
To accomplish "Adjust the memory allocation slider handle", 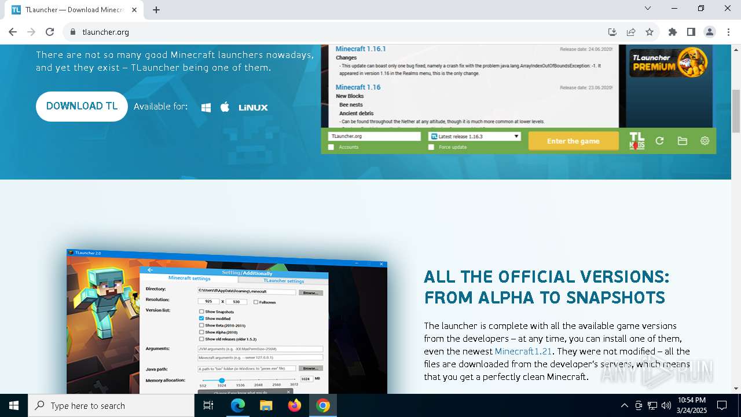I will click(x=221, y=380).
